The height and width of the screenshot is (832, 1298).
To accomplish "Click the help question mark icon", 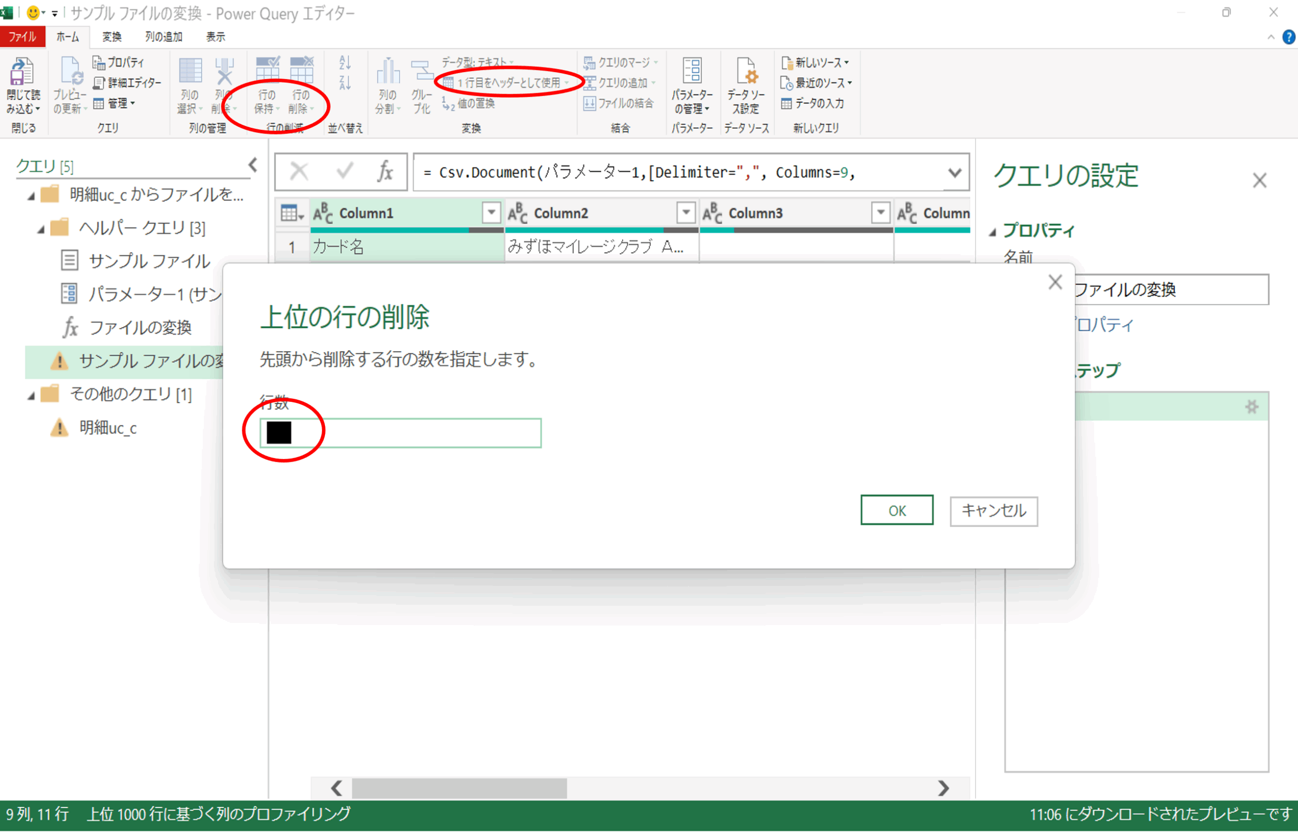I will [1289, 37].
